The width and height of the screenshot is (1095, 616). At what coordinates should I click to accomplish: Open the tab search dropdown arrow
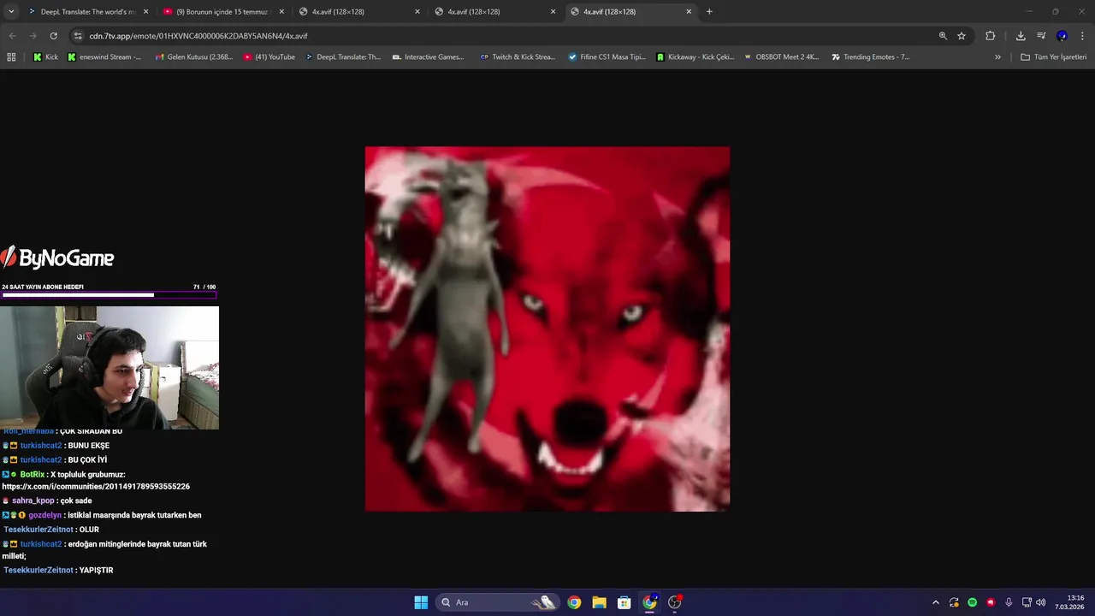[x=11, y=11]
